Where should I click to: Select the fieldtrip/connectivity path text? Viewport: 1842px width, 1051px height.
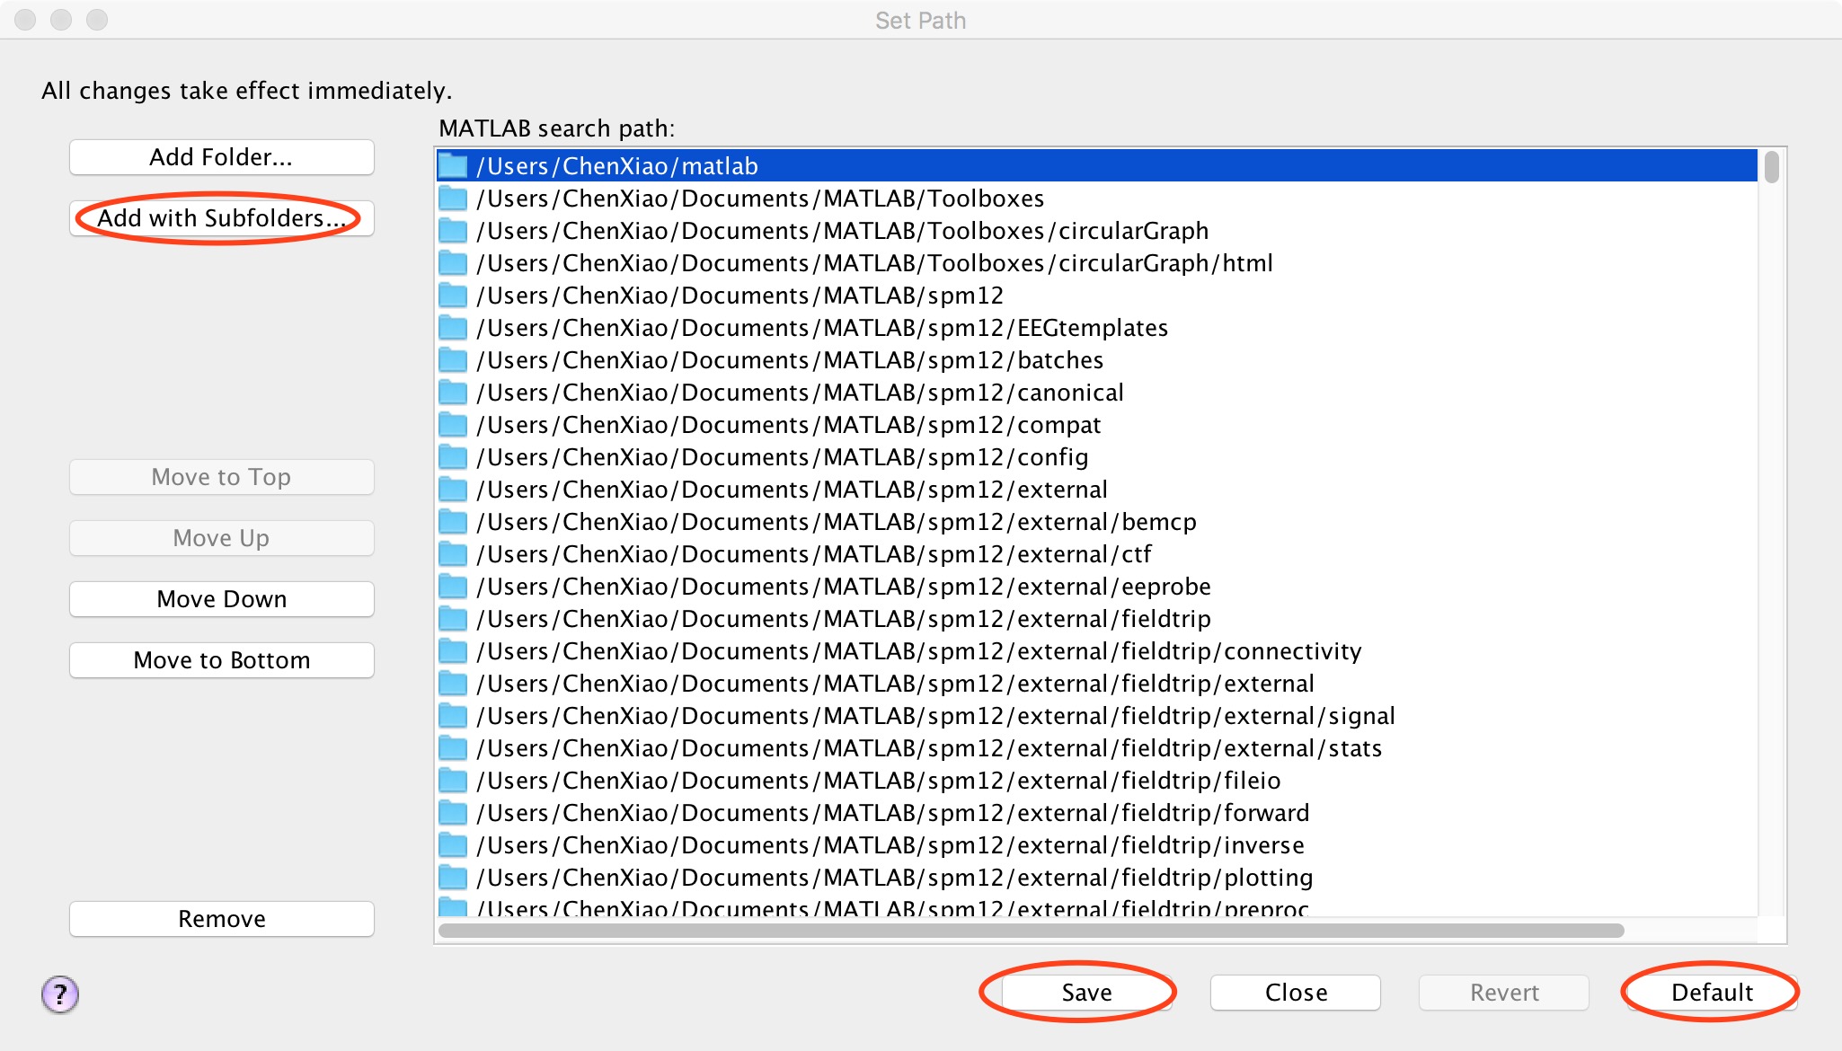[919, 651]
